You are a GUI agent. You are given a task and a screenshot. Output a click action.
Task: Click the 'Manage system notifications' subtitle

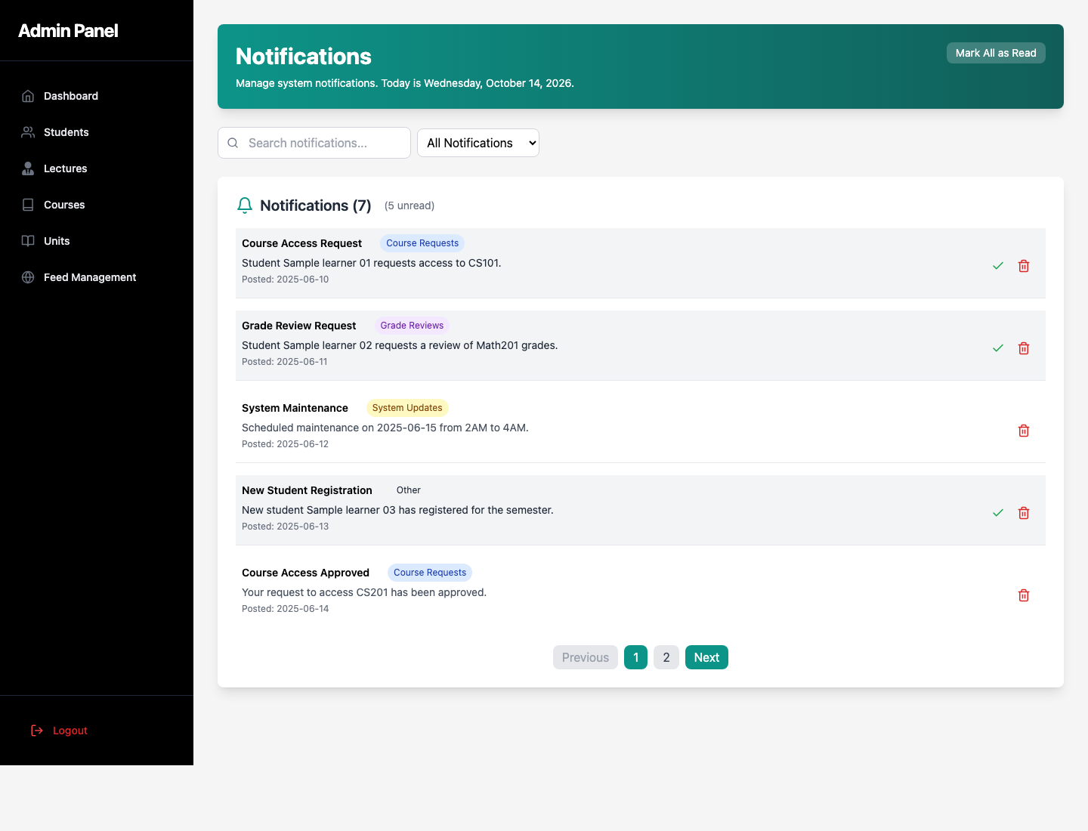405,83
